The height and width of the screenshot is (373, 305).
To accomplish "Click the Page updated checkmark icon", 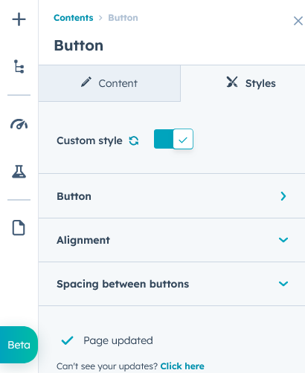I will click(67, 340).
